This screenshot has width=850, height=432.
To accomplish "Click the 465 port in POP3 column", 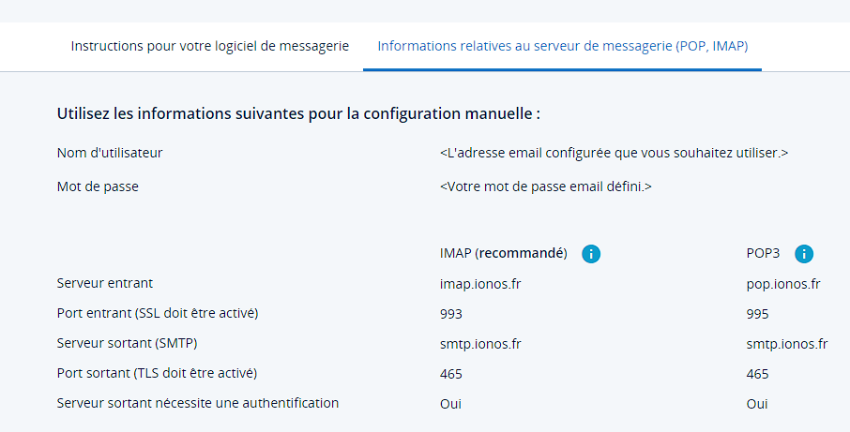I will 758,374.
